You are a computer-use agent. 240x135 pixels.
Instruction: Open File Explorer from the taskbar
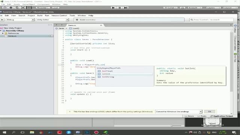click(x=32, y=132)
